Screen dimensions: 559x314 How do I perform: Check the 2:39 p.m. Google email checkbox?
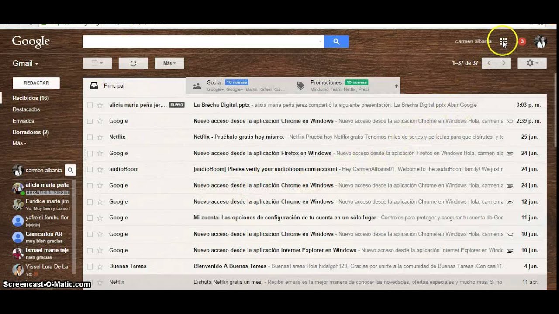90,121
